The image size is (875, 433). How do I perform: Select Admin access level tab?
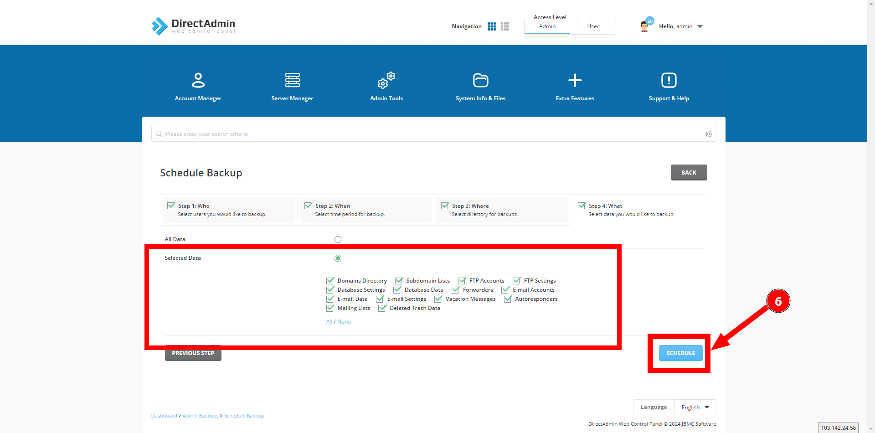[x=547, y=26]
